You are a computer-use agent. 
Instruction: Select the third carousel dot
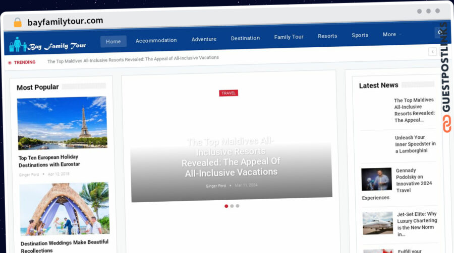tap(238, 206)
